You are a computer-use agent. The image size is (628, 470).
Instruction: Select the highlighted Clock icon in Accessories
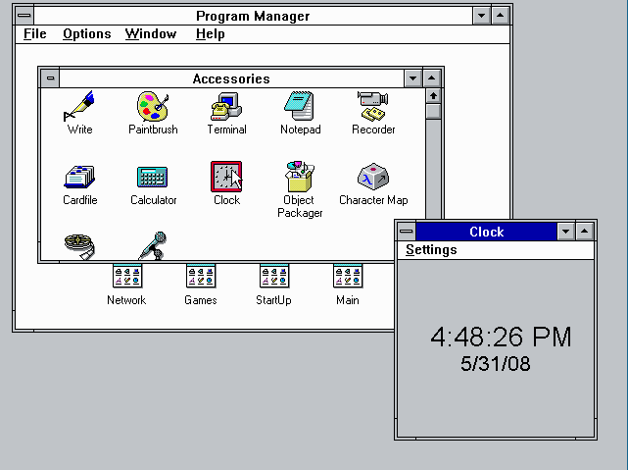226,177
